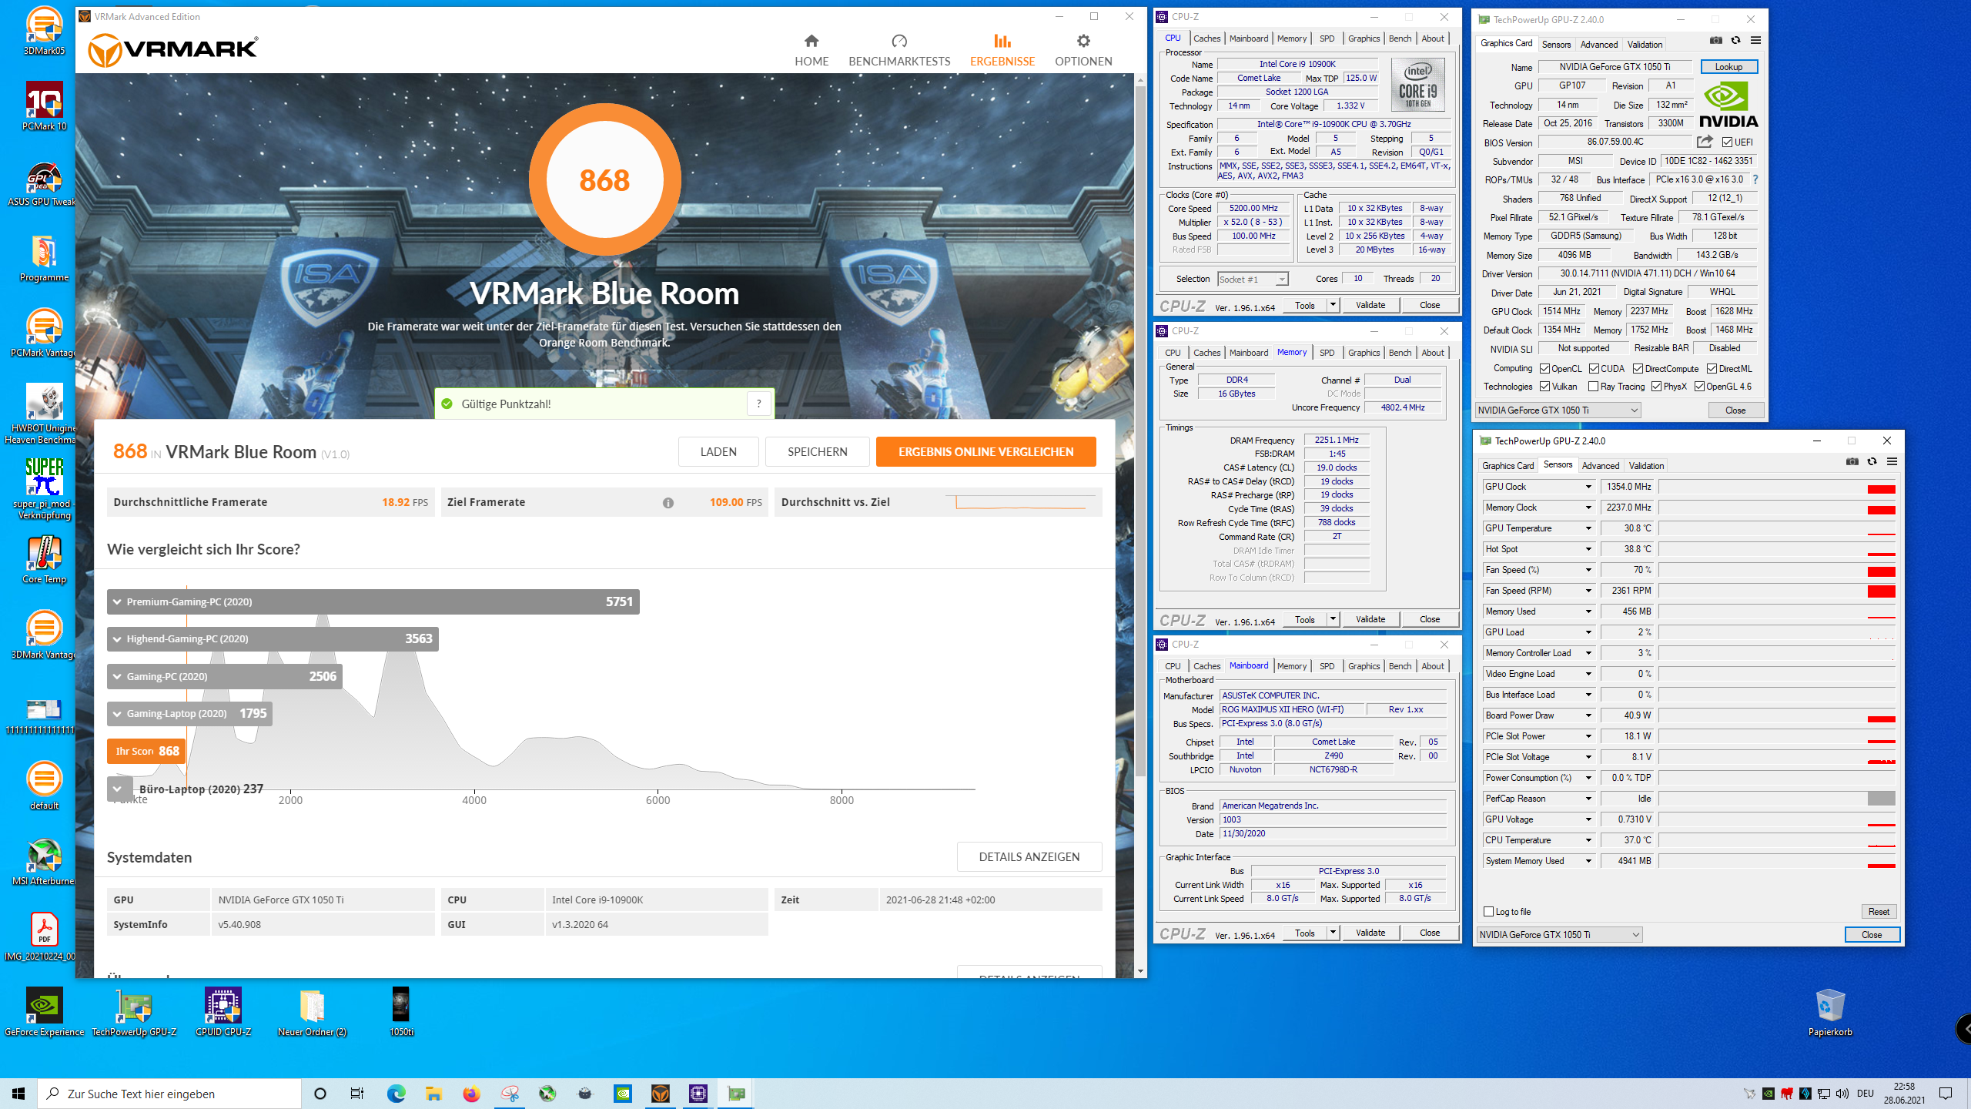
Task: Toggle the Vulkan checkbox in GPU-Z
Action: coord(1544,387)
